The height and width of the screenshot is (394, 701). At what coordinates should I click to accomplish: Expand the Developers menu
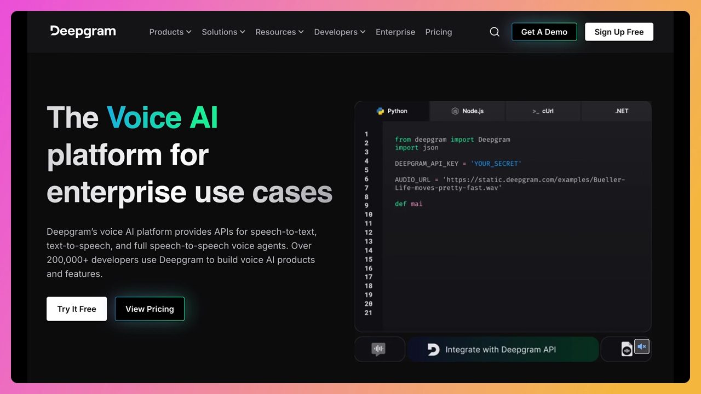tap(340, 32)
